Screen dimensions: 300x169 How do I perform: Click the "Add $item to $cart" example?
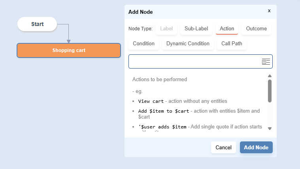click(x=164, y=111)
